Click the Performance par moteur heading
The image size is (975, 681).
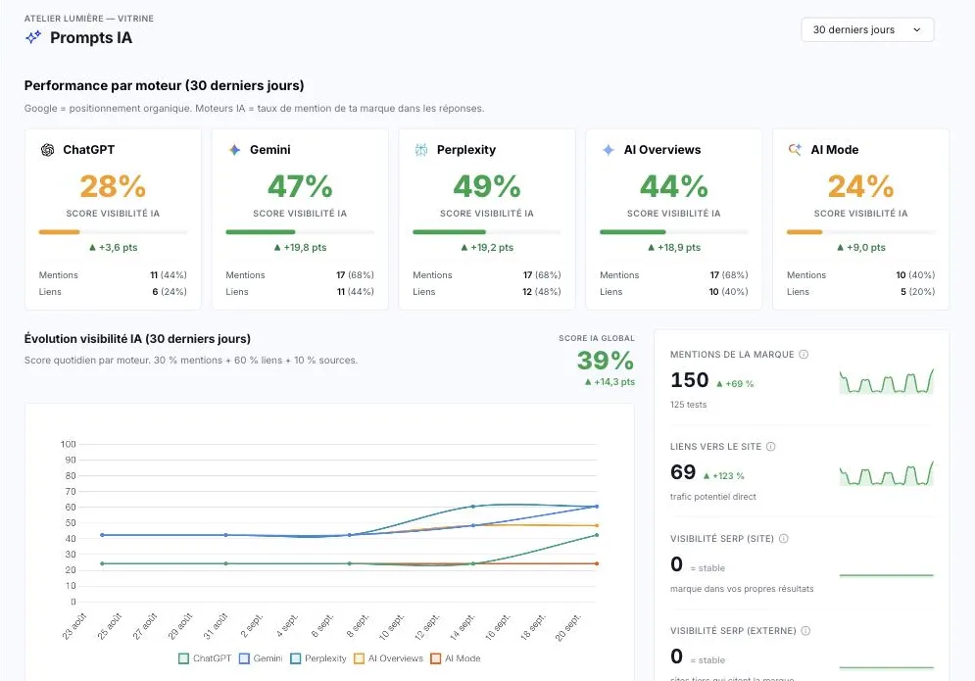[165, 86]
